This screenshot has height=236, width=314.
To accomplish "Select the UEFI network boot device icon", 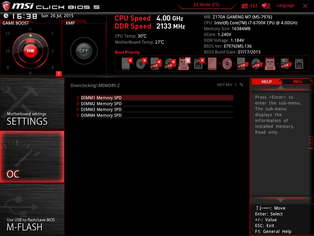I will [199, 64].
